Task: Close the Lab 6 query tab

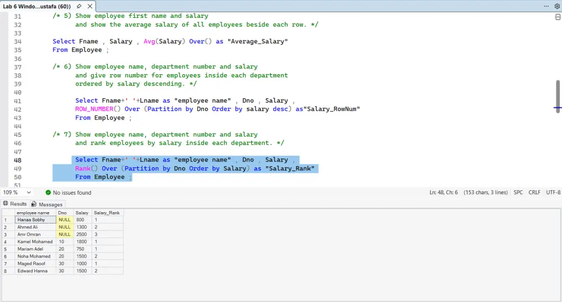Action: tap(90, 6)
